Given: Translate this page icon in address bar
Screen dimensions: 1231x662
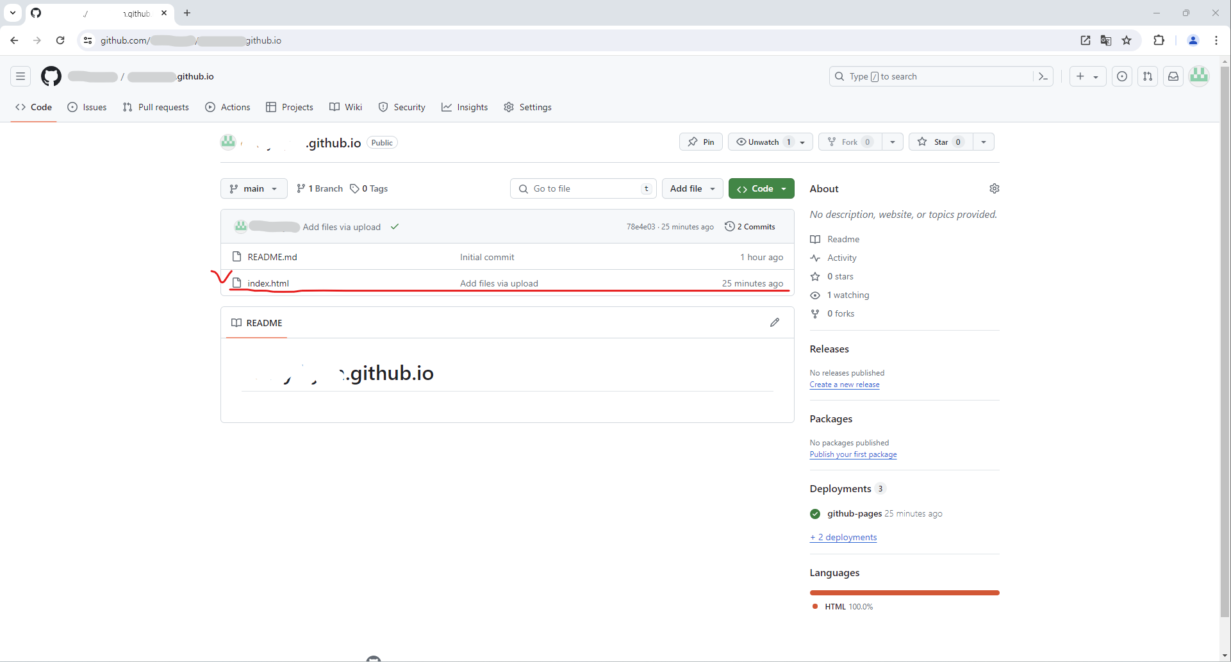Looking at the screenshot, I should tap(1106, 40).
